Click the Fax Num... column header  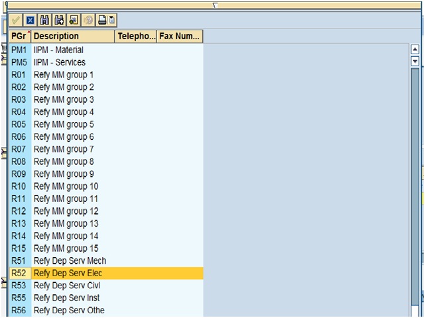click(180, 36)
